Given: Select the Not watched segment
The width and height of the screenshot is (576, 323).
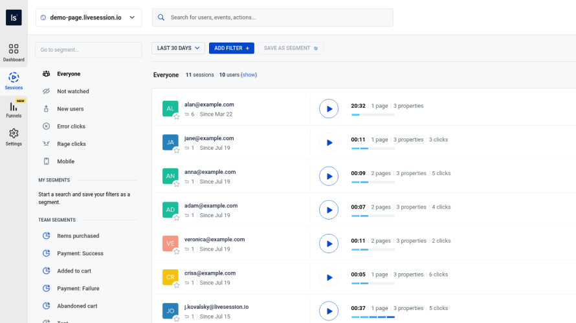Looking at the screenshot, I should pyautogui.click(x=72, y=92).
